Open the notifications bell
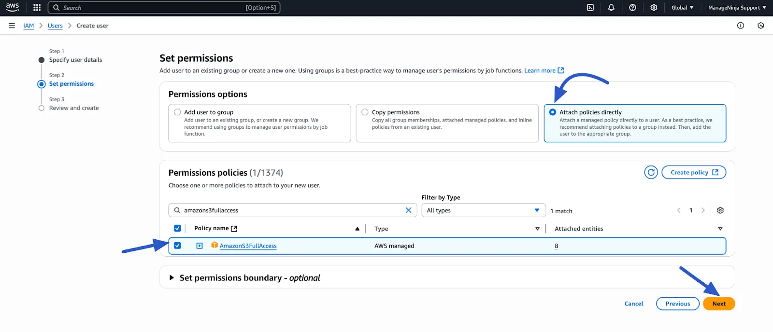Image resolution: width=773 pixels, height=332 pixels. [611, 8]
